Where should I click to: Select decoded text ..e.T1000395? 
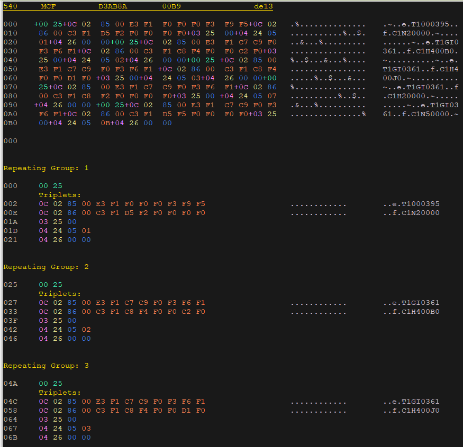tap(411, 204)
